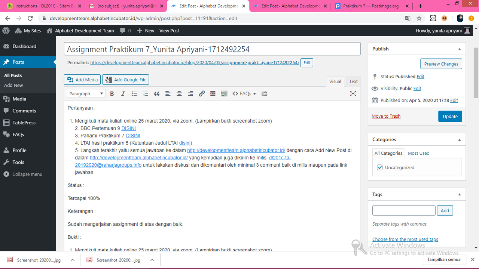Viewport: 479px width, 269px height.
Task: Click the screenshot capture extension icon
Action: pos(433,18)
